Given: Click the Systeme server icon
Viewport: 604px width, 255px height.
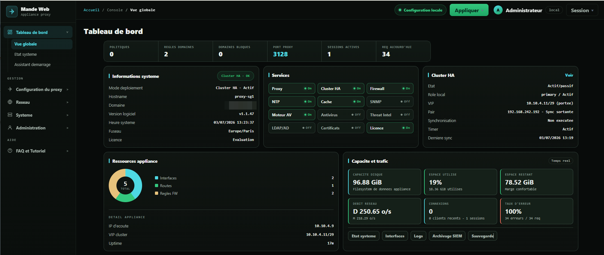Looking at the screenshot, I should click(10, 115).
